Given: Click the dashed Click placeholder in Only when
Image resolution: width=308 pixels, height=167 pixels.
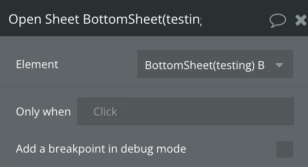Looking at the screenshot, I should click(x=105, y=111).
